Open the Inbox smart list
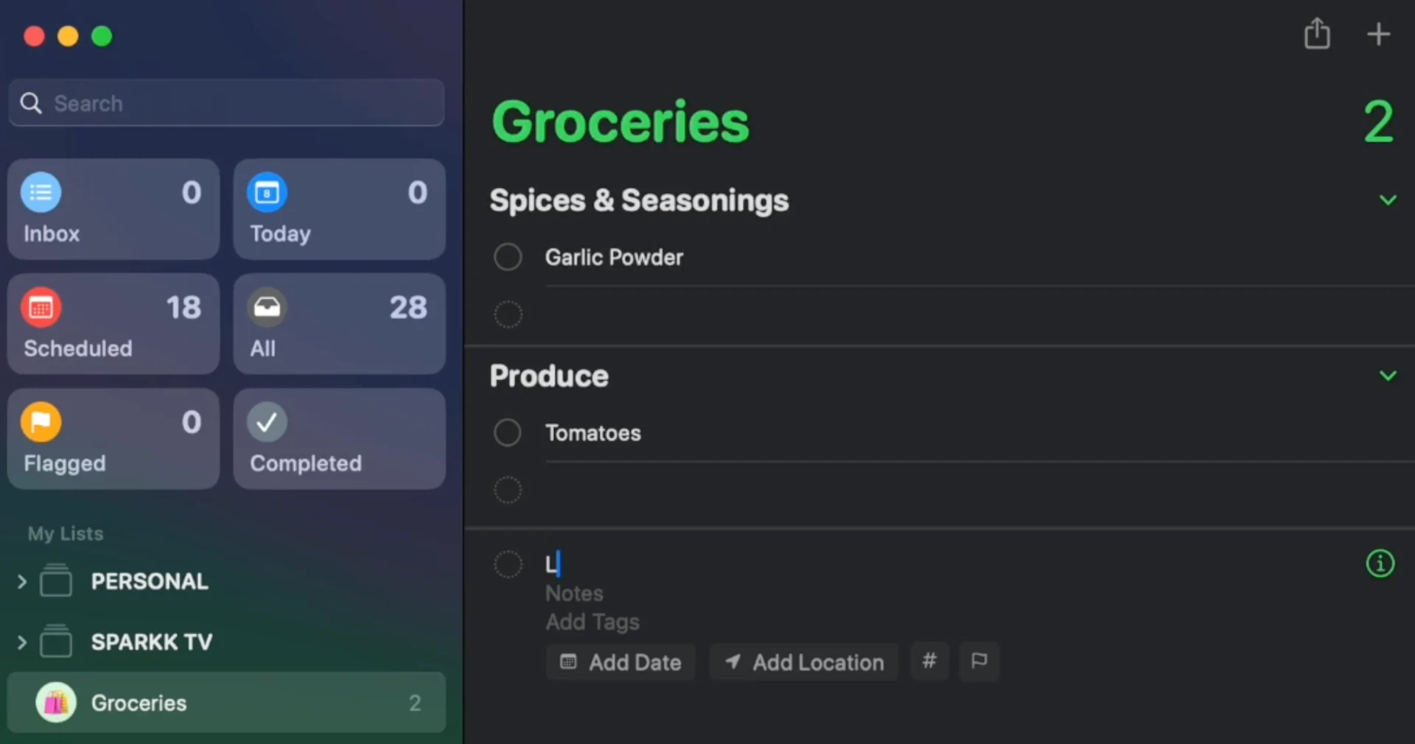1415x744 pixels. tap(113, 210)
